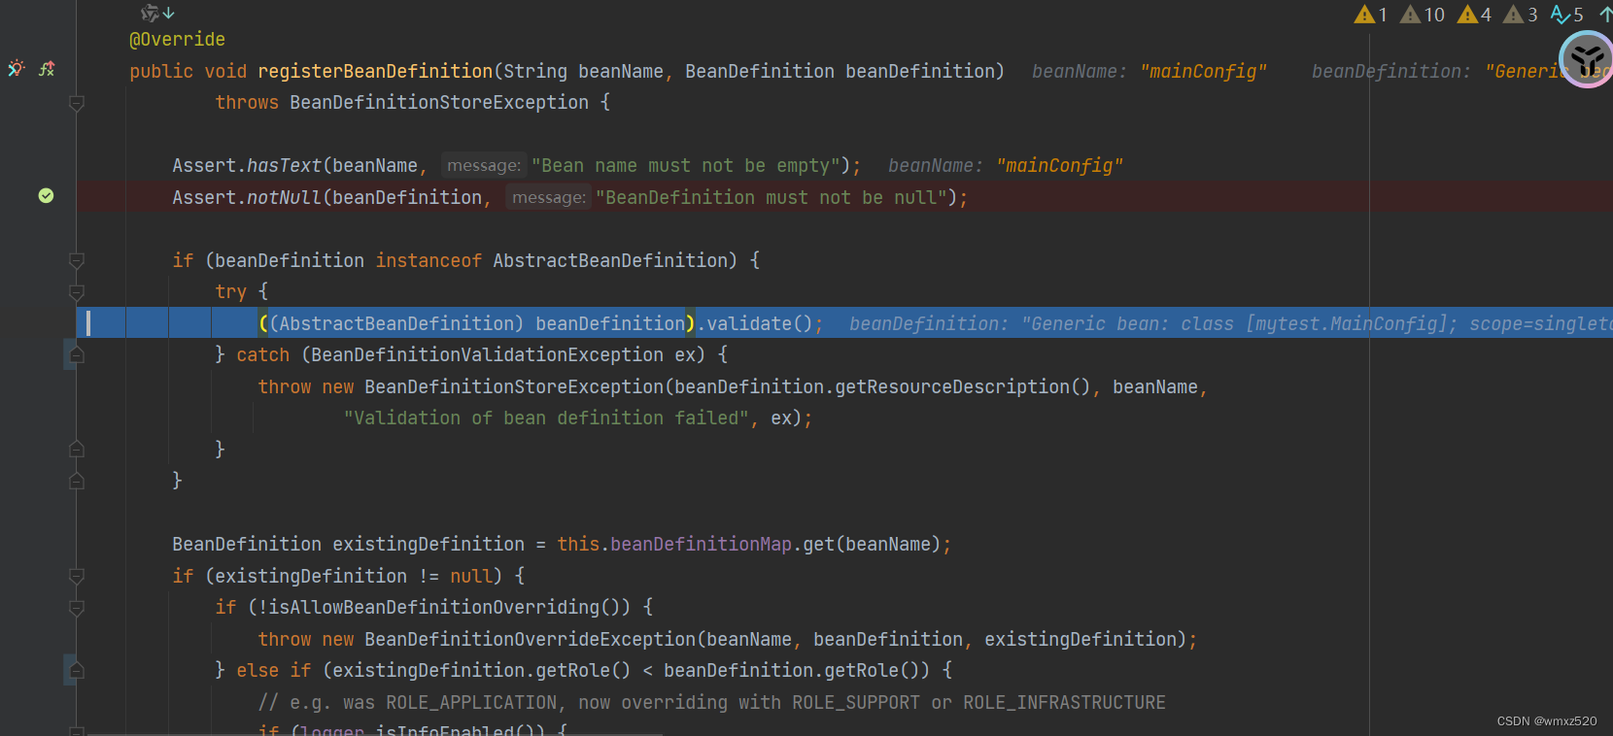Click the BeanDefinitionOverrideException constructor name

point(531,639)
